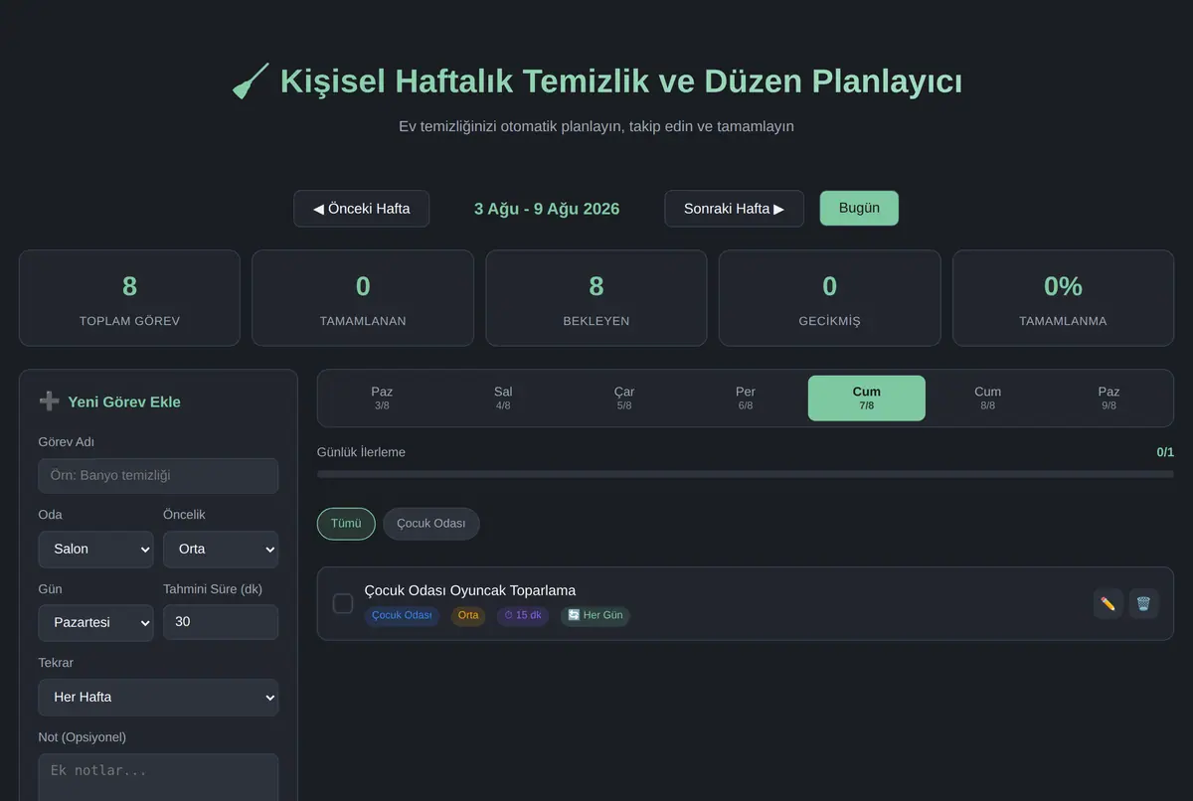Click the Orta priority tag on task
1193x801 pixels.
[468, 616]
